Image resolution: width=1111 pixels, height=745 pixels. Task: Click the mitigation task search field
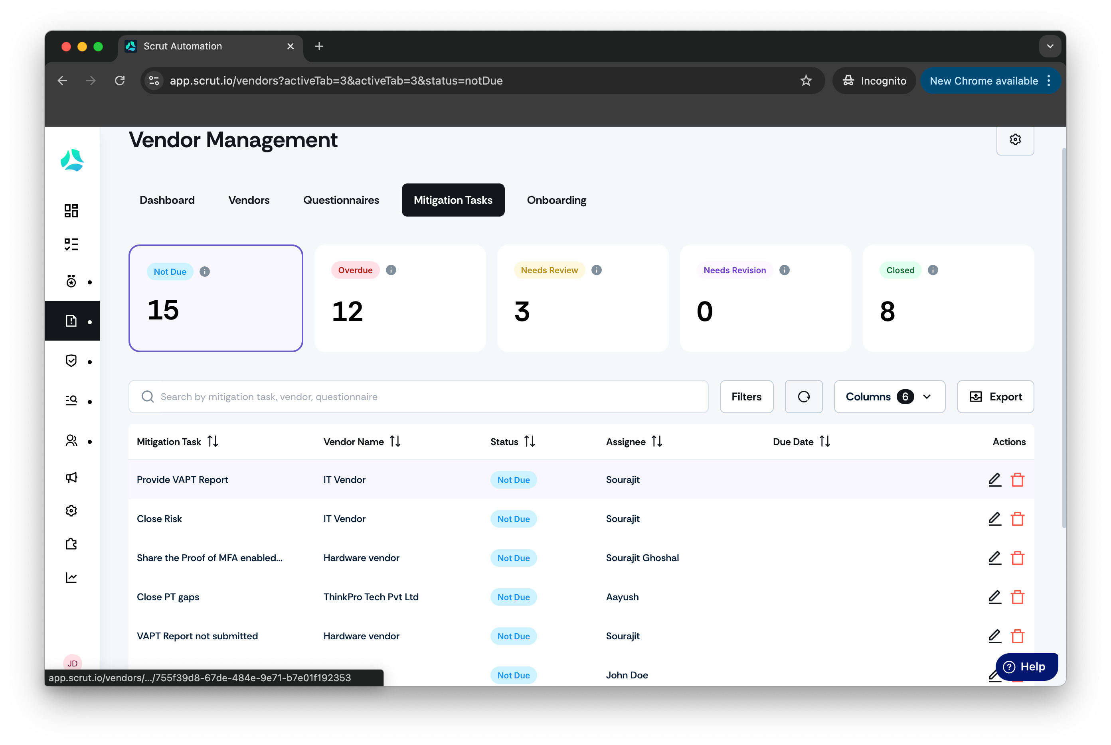click(x=418, y=396)
